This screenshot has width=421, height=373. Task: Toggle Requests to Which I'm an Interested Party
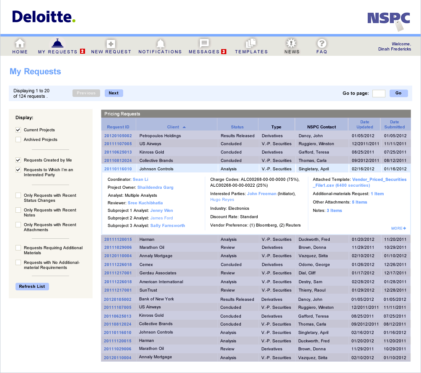tap(18, 170)
